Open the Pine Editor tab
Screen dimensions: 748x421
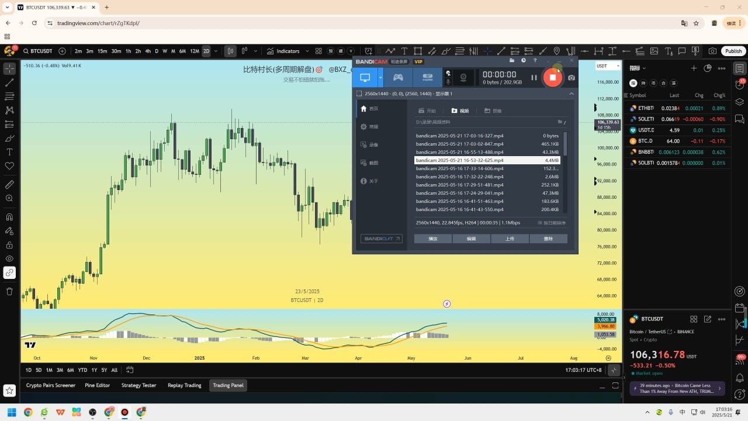[x=97, y=385]
